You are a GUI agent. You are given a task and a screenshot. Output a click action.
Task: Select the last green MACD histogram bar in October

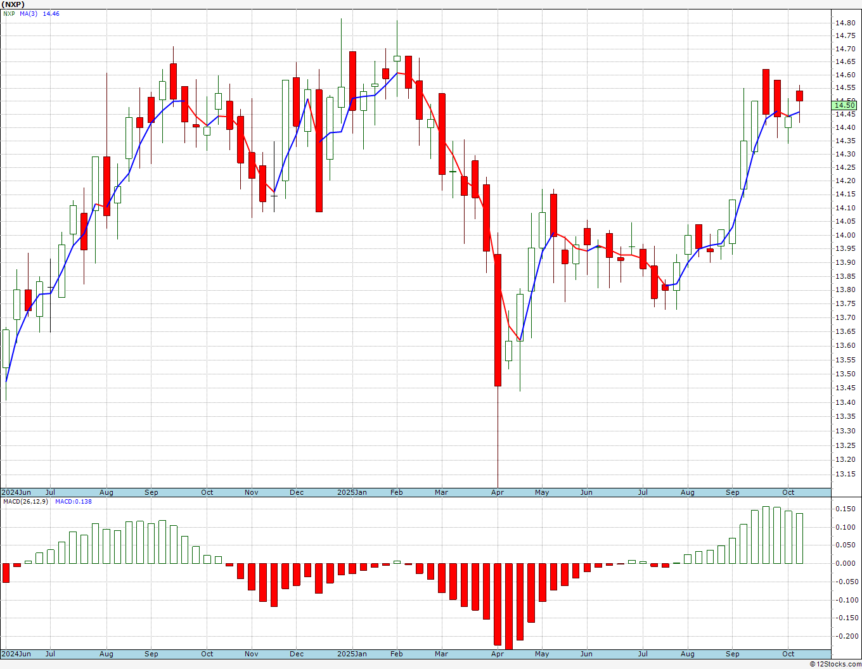pos(799,538)
